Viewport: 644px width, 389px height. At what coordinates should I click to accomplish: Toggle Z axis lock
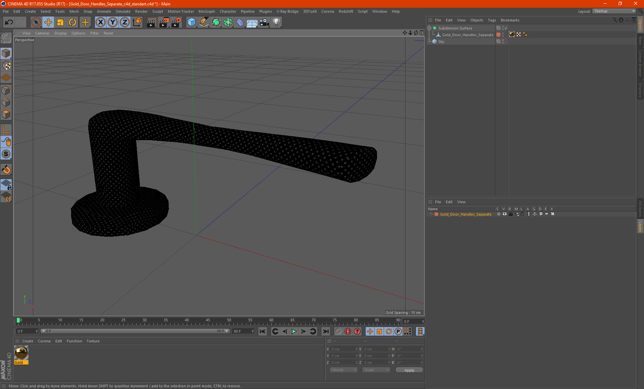(x=125, y=22)
